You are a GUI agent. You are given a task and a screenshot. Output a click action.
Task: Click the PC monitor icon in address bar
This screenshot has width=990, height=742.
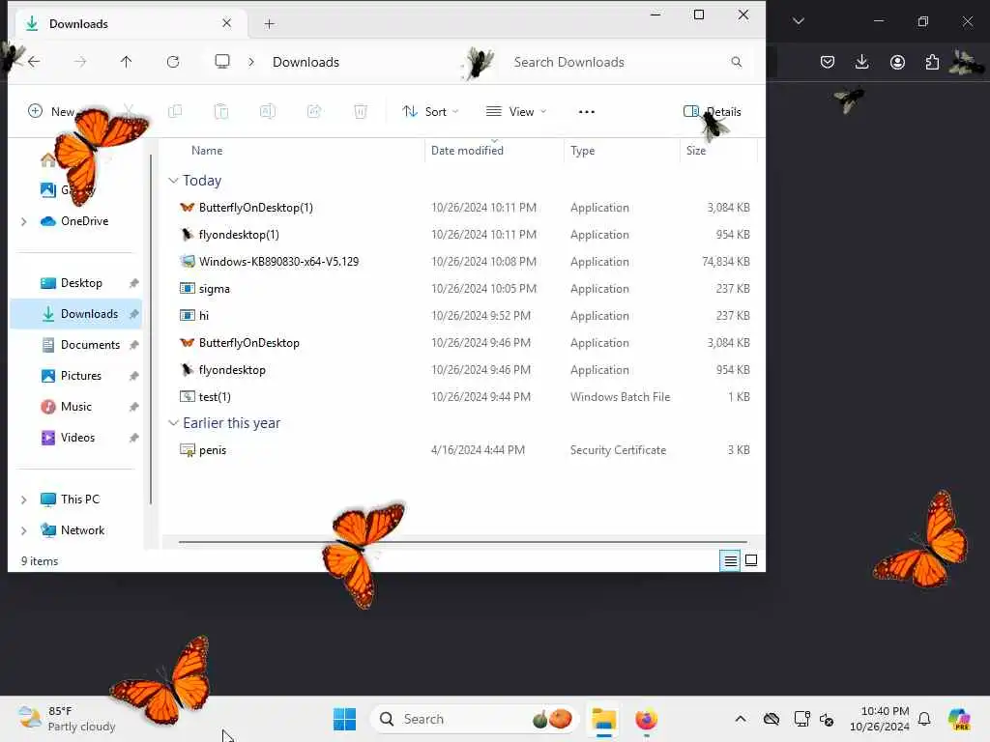222,61
